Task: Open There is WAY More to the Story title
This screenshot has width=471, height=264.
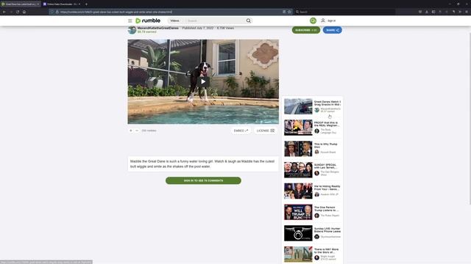Action: pyautogui.click(x=327, y=251)
